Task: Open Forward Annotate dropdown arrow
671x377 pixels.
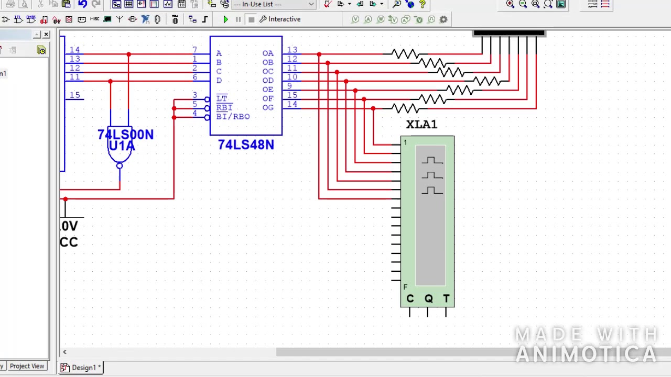Action: point(381,4)
